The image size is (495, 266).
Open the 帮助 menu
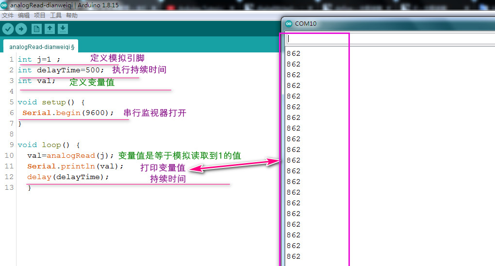click(72, 16)
